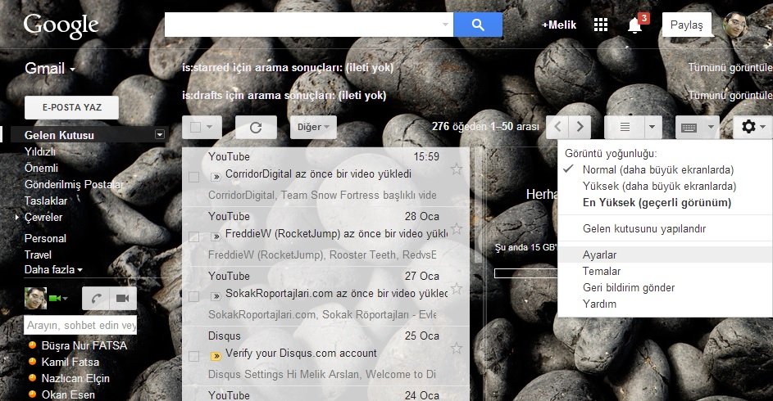Viewport: 773px width, 401px height.
Task: Open the Diğer dropdown
Action: pos(313,128)
